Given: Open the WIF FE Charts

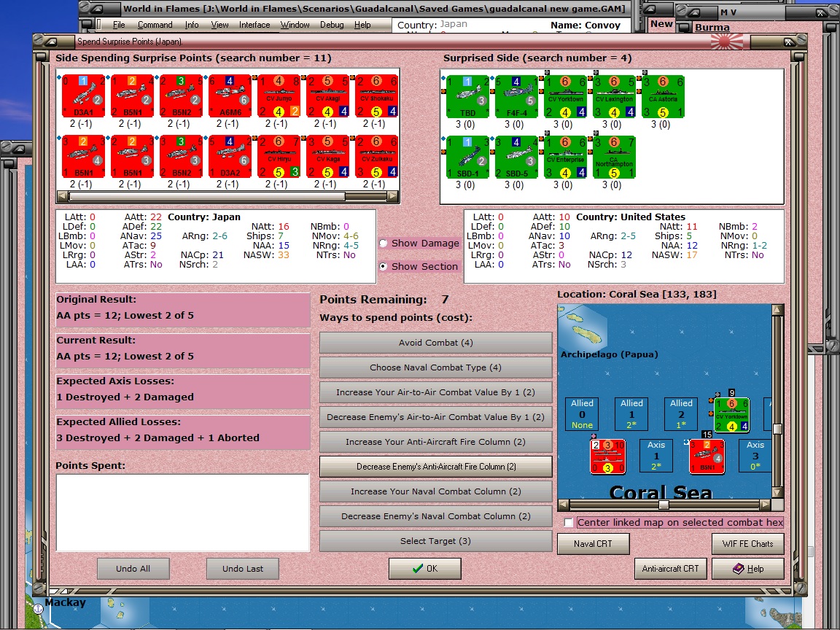Looking at the screenshot, I should [x=748, y=544].
